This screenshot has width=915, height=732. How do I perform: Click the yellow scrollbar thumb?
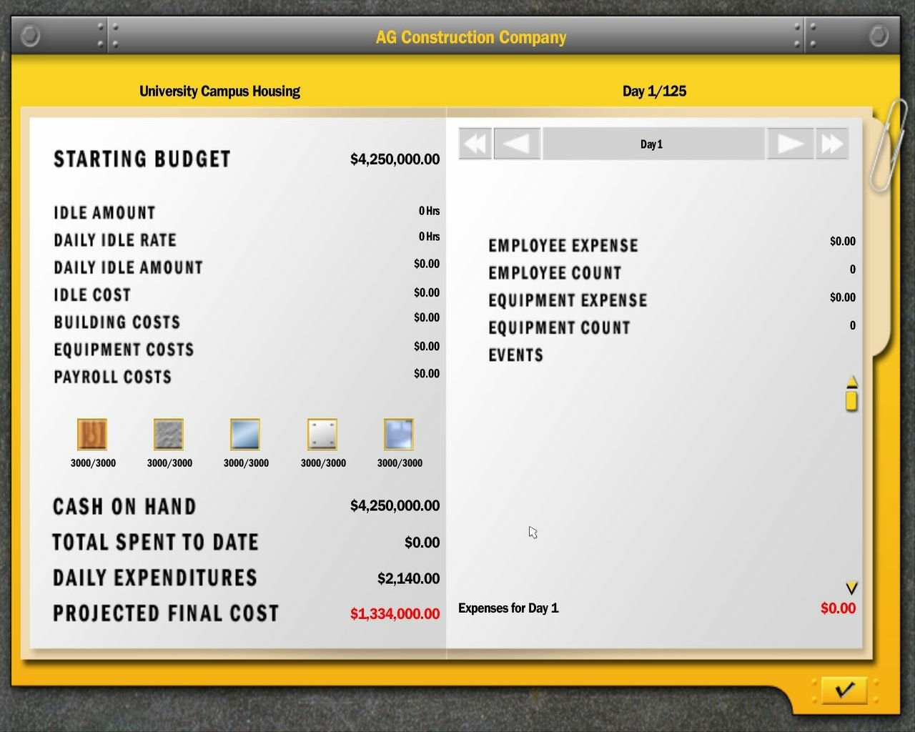tap(851, 399)
